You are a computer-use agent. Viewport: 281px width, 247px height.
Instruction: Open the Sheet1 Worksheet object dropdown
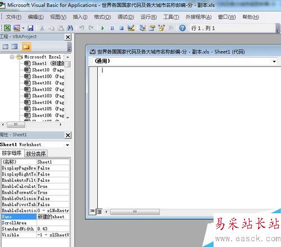[67, 145]
